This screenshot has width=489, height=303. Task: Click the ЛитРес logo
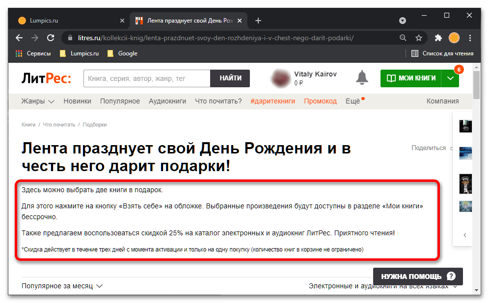(46, 78)
